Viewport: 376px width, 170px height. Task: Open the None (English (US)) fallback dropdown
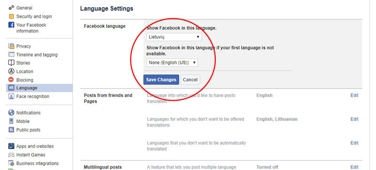172,63
